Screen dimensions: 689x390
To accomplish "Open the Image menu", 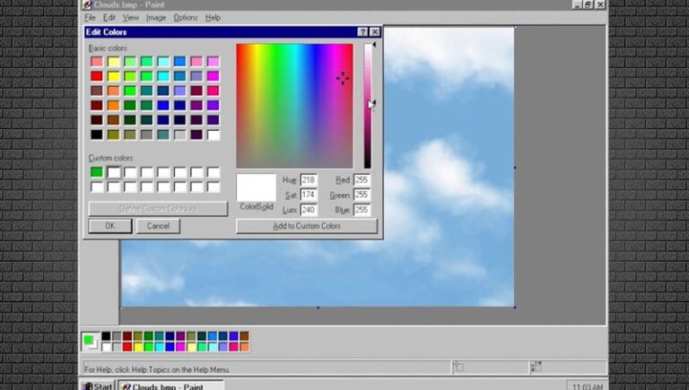I will click(155, 17).
